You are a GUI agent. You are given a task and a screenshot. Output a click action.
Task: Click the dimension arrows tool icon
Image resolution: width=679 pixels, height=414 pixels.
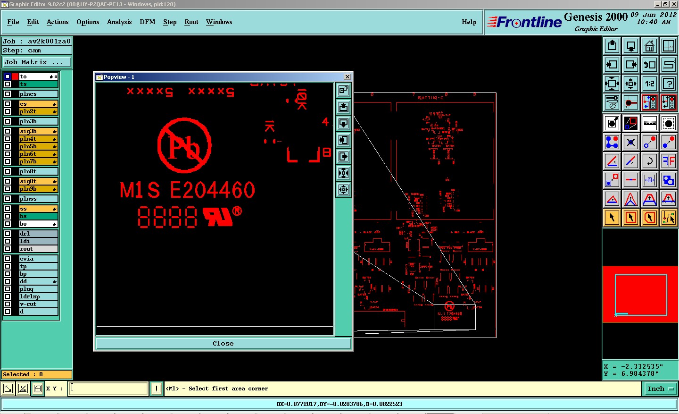(650, 180)
